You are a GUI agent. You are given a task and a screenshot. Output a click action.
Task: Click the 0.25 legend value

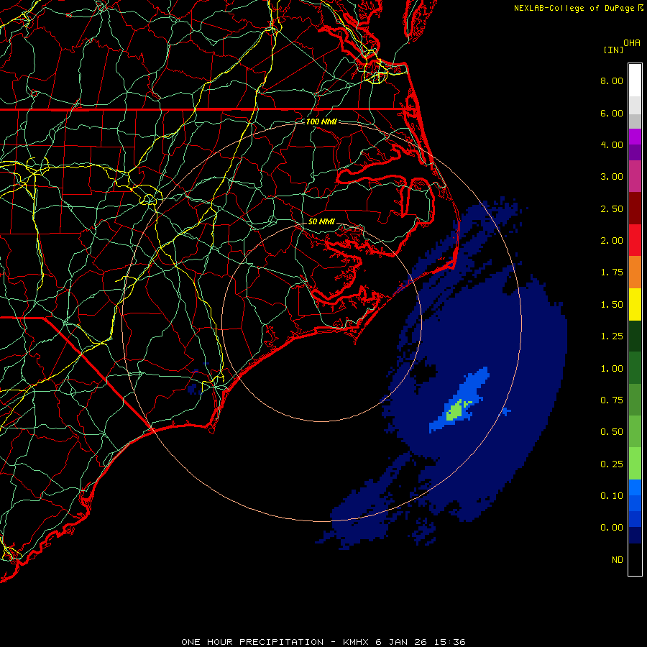(x=612, y=464)
